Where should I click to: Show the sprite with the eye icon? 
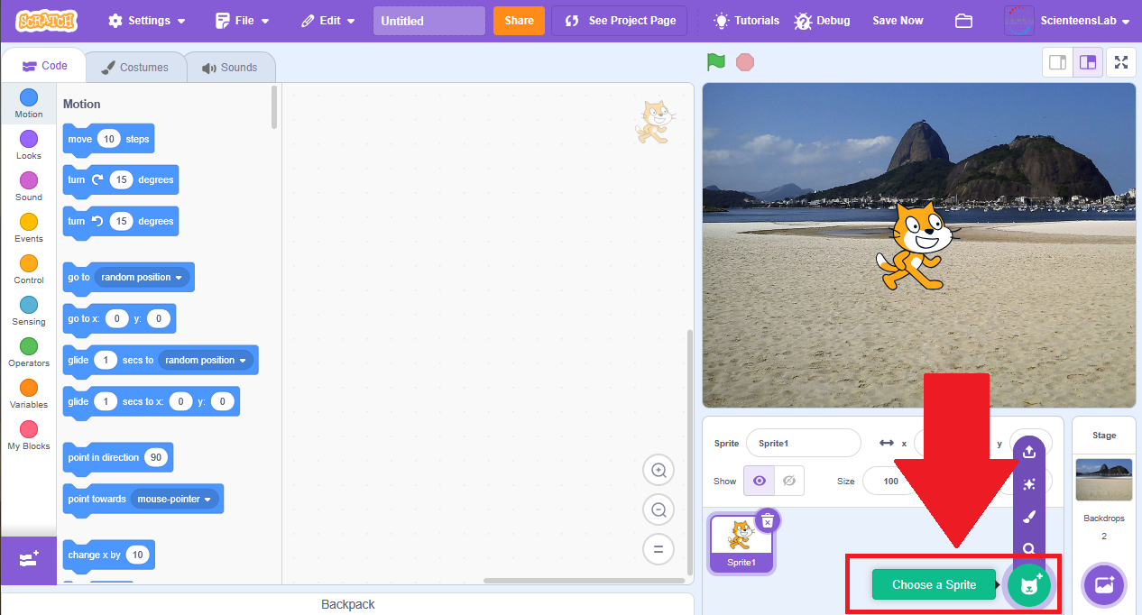(x=759, y=481)
